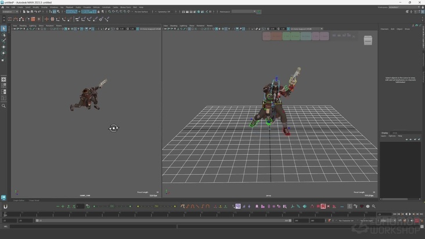Click the Renderer menu of right viewport
The width and height of the screenshot is (425, 239).
pos(200,26)
